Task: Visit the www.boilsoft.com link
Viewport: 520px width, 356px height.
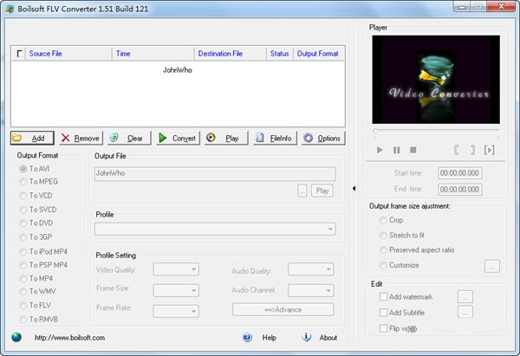Action: pyautogui.click(x=68, y=338)
